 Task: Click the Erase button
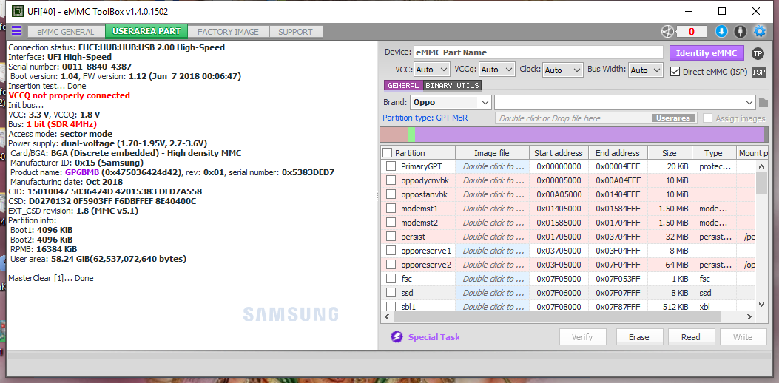click(x=639, y=337)
